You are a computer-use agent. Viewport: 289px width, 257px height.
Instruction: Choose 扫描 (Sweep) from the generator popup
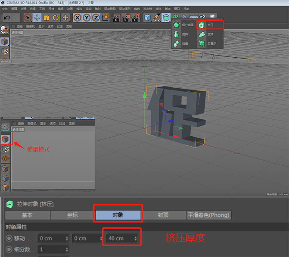(184, 43)
